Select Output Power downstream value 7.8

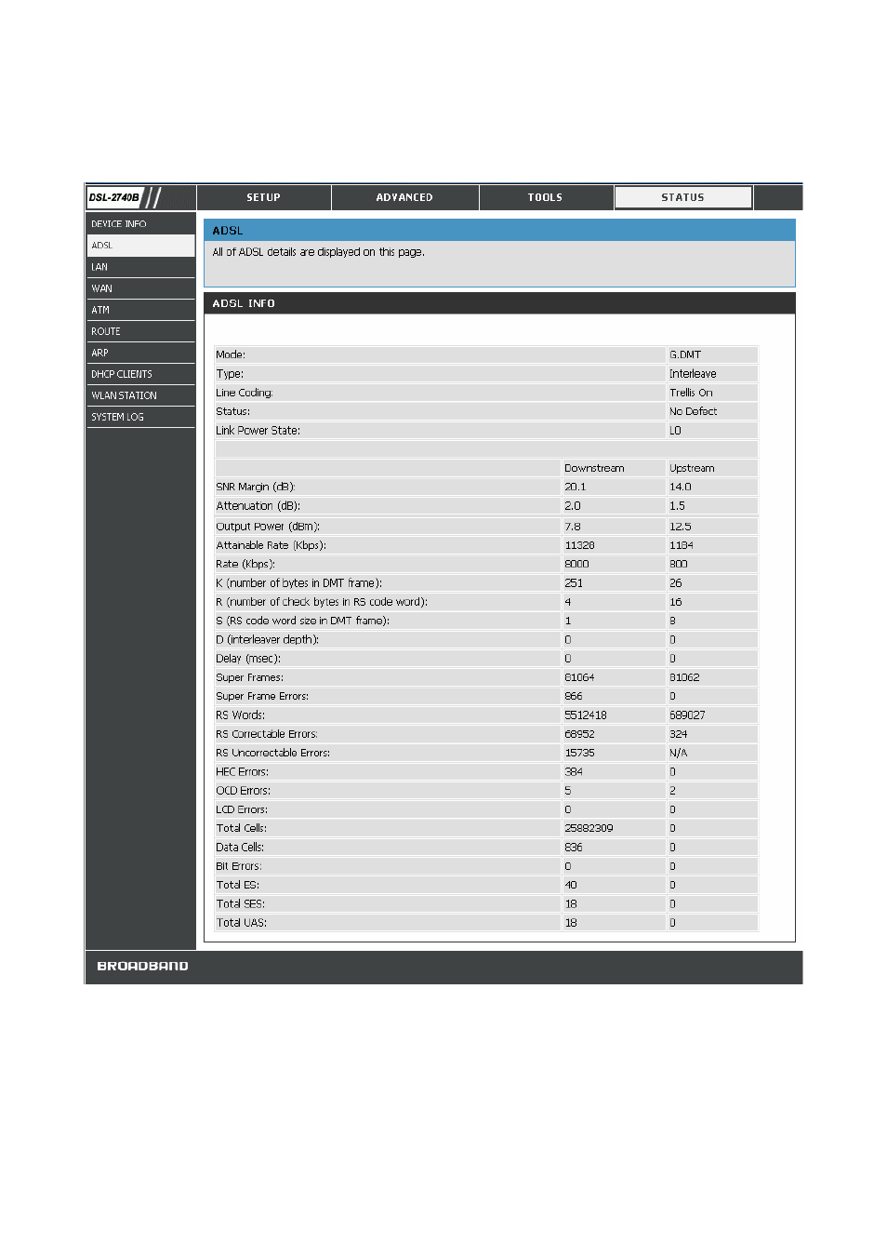(x=572, y=527)
